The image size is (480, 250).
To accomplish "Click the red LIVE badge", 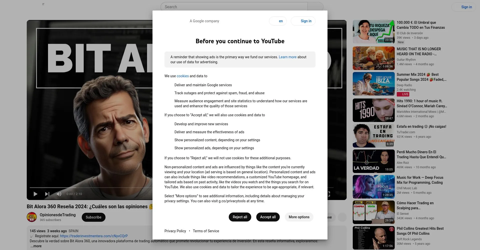I will (x=403, y=94).
